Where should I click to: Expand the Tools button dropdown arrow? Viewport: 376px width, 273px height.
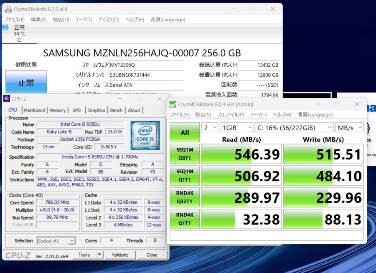point(99,255)
